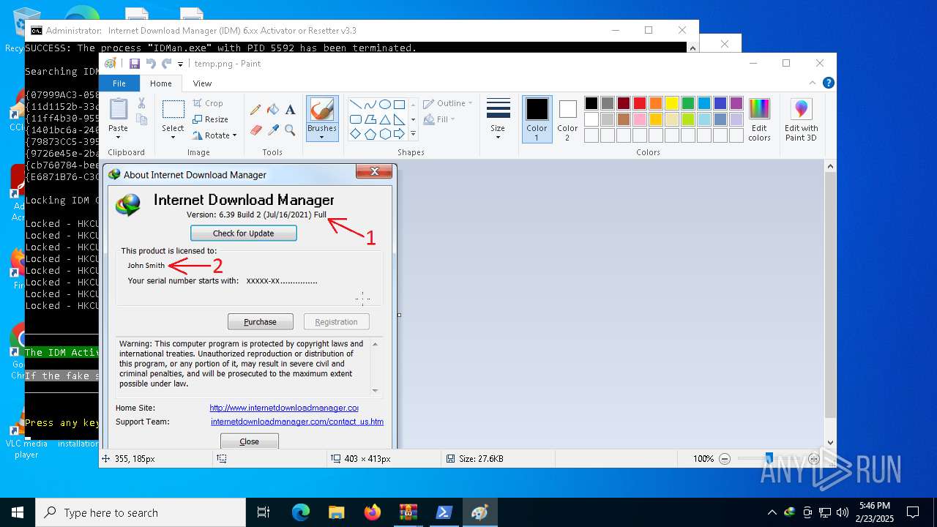Click the taskbar search box

coord(141,512)
